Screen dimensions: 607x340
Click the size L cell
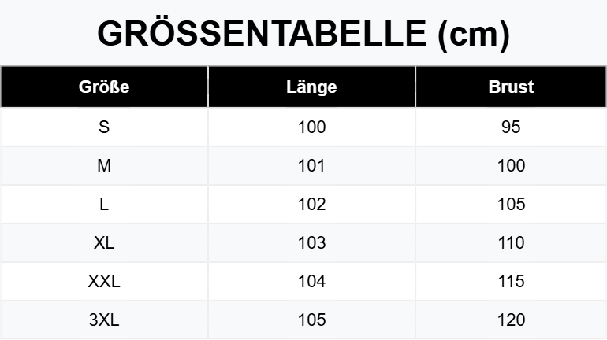pos(104,205)
